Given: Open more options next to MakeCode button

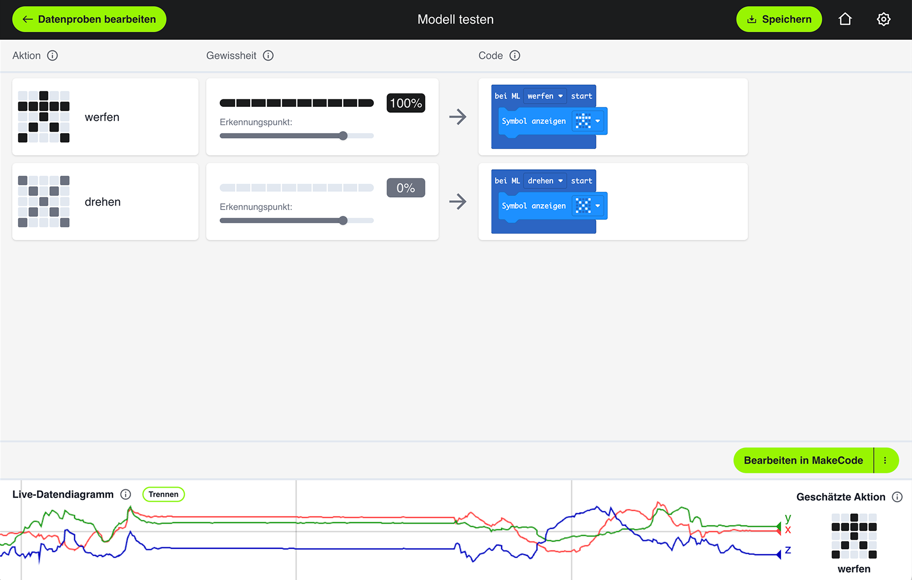Looking at the screenshot, I should tap(885, 461).
